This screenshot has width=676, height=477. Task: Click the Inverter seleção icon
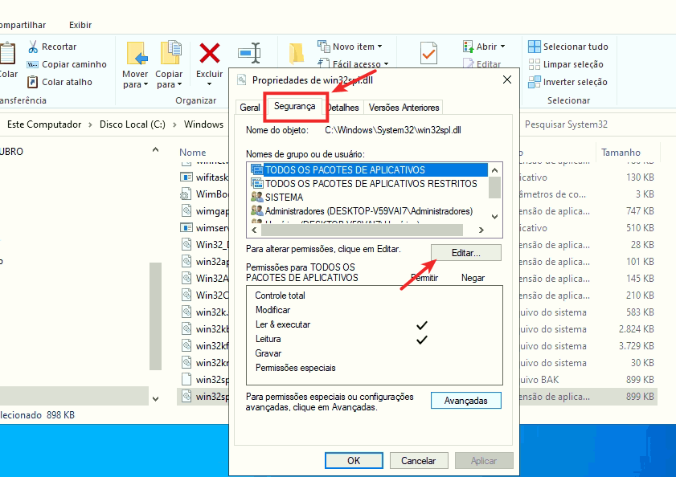[x=535, y=82]
